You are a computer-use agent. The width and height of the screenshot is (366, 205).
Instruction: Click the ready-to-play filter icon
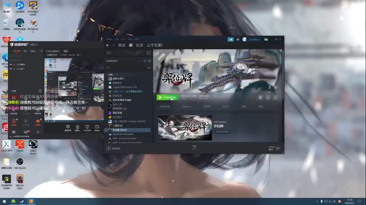click(150, 61)
